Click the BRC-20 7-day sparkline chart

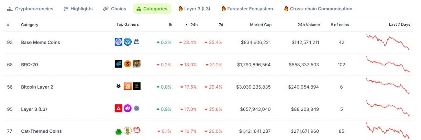pos(388,64)
